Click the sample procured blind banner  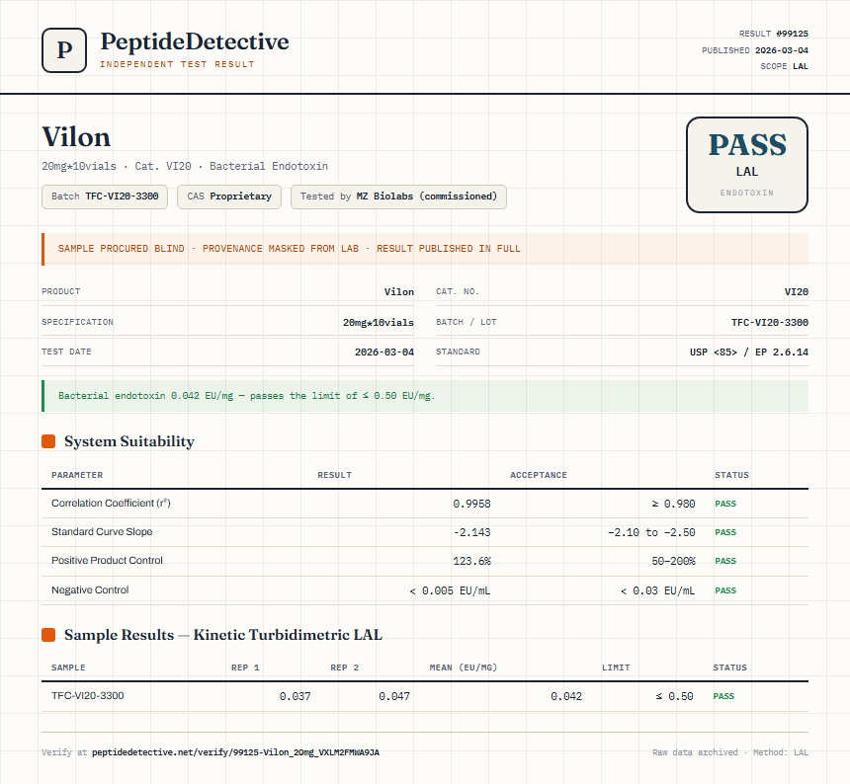425,249
